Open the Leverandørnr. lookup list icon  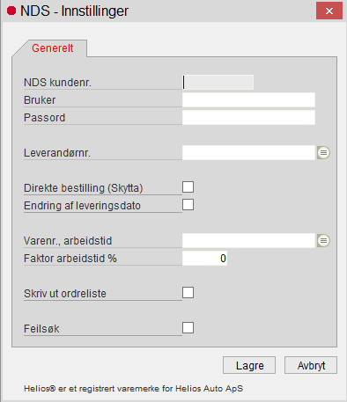323,153
